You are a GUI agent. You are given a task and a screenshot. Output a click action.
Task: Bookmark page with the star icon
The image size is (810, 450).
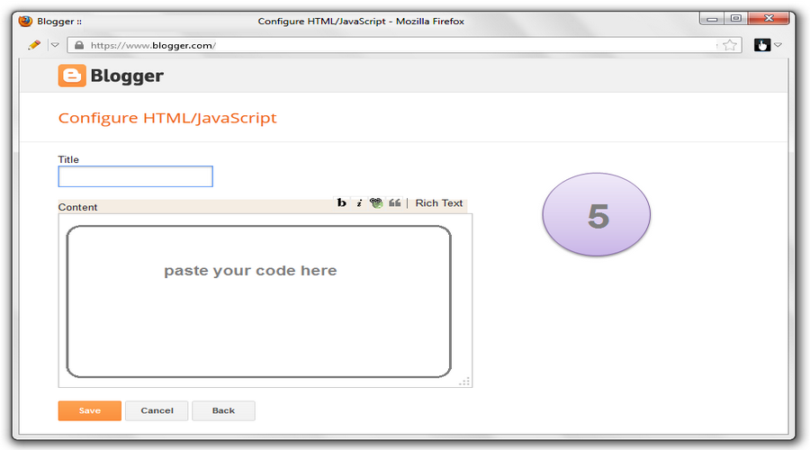(x=729, y=45)
